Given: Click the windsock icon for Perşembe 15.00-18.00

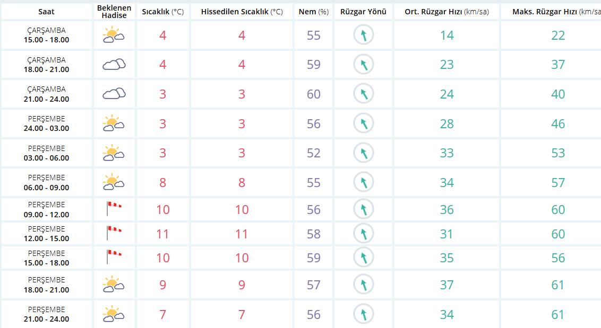Looking at the screenshot, I should (x=113, y=257).
